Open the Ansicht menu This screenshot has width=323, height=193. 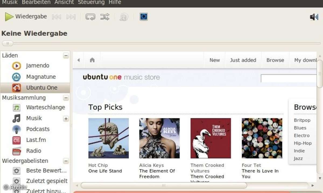[x=64, y=2]
